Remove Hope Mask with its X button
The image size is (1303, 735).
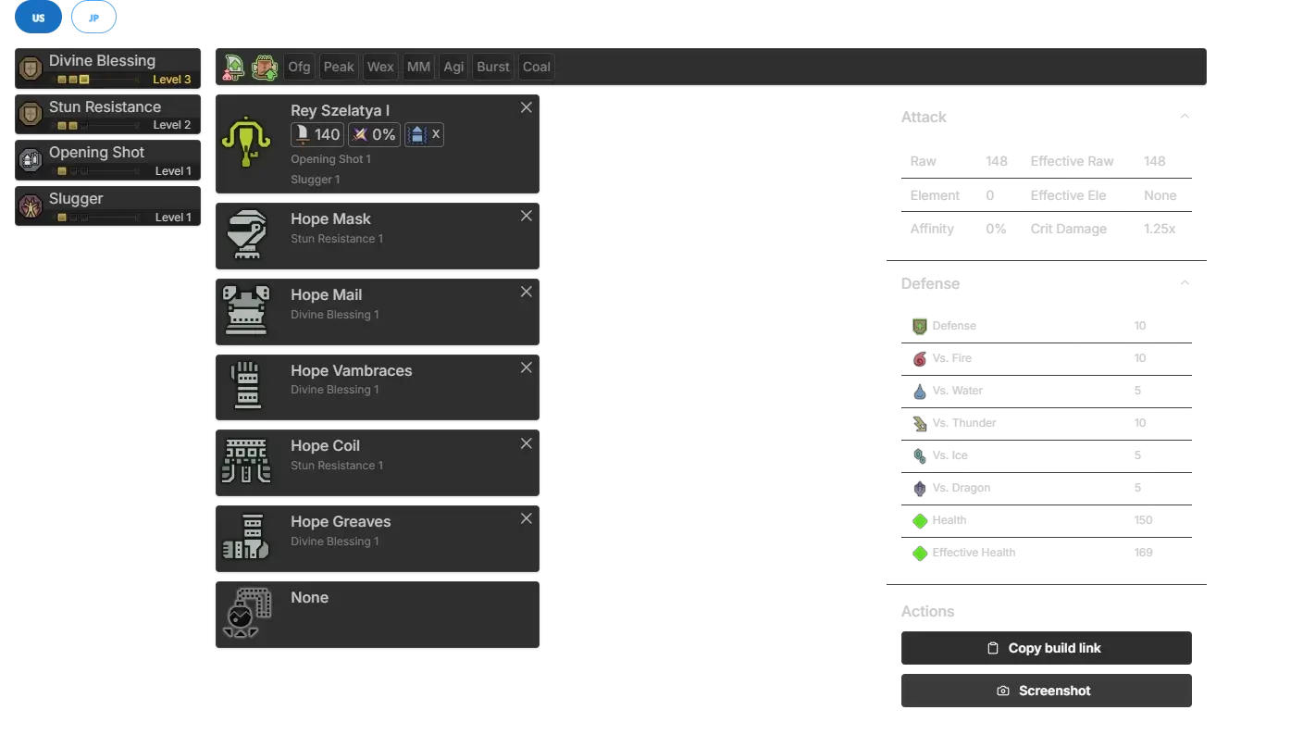point(526,216)
